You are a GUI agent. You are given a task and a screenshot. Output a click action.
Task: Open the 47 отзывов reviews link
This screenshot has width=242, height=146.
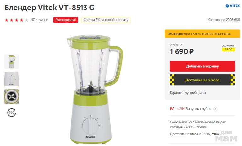point(40,20)
